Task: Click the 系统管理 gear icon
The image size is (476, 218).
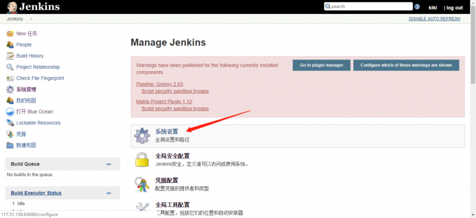Action: (x=10, y=89)
